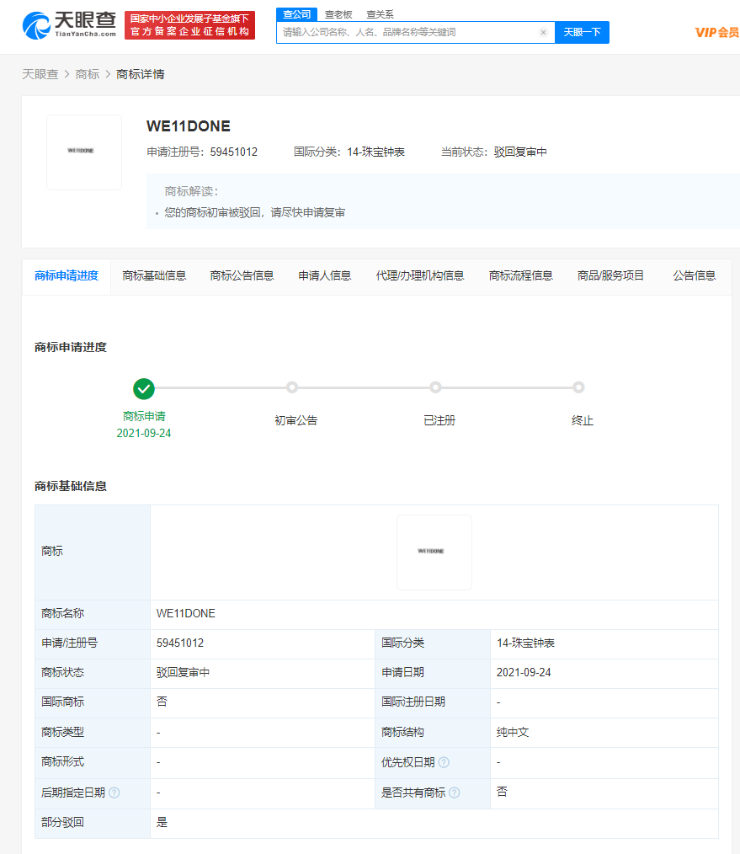740x854 pixels.
Task: Click the 天眼一下 search button
Action: click(582, 32)
